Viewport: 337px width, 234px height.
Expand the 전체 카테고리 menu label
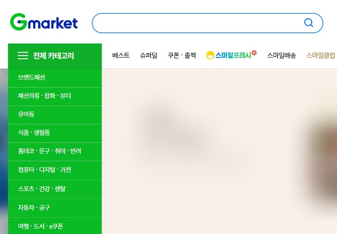pyautogui.click(x=54, y=56)
